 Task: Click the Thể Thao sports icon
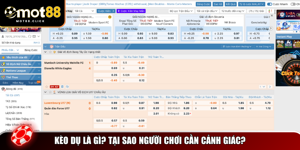[x=3, y=77]
